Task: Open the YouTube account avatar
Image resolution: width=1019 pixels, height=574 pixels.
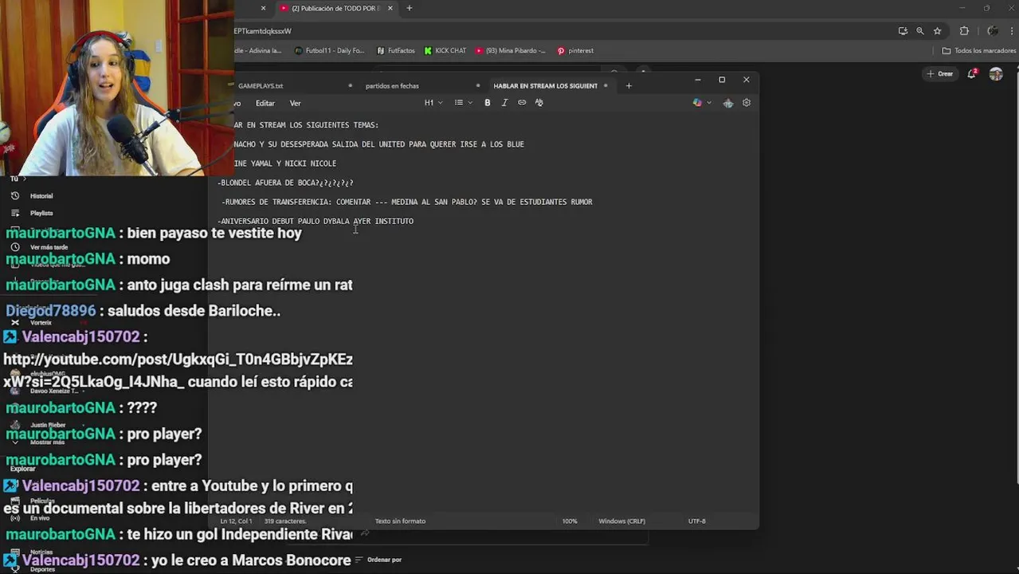Action: (x=996, y=73)
